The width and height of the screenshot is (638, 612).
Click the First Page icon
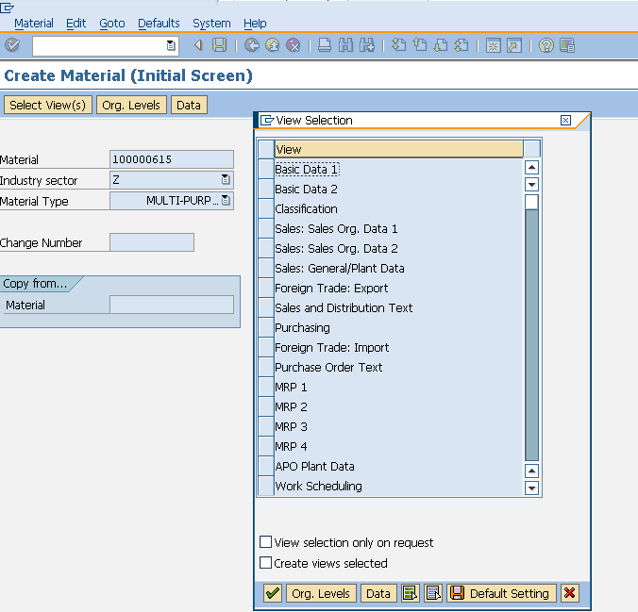(x=398, y=45)
